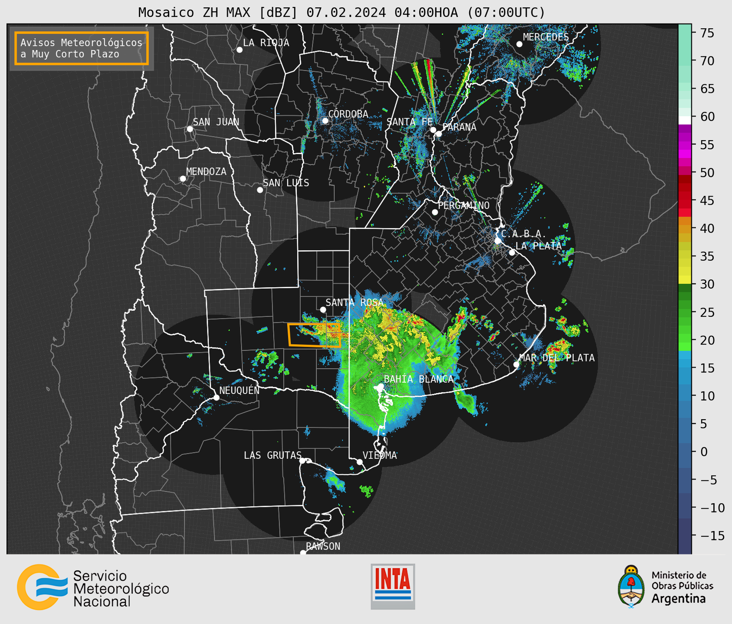This screenshot has width=732, height=624.
Task: Click the CÓRDOBA map label
Action: [348, 114]
